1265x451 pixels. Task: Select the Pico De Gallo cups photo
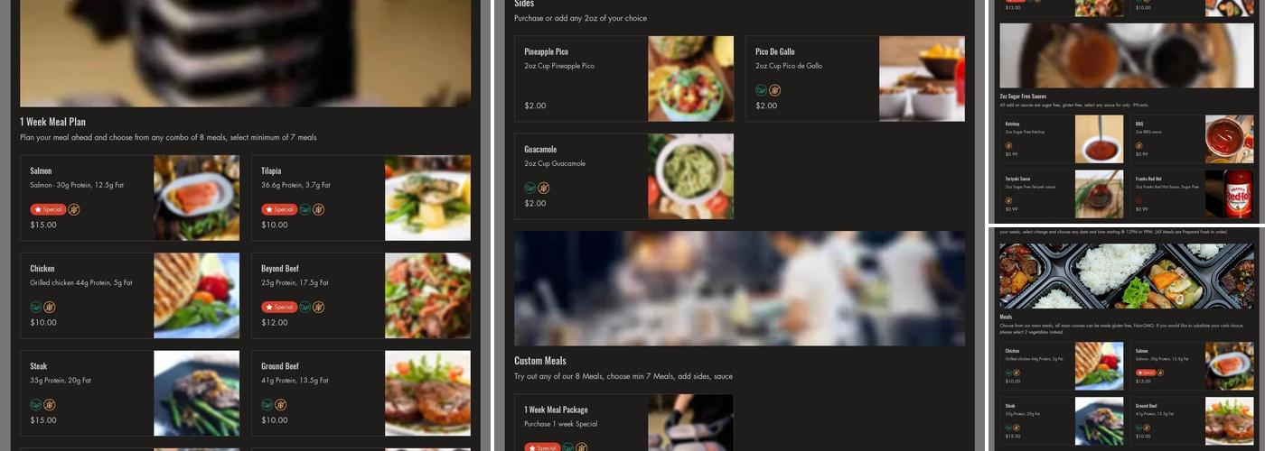[922, 78]
